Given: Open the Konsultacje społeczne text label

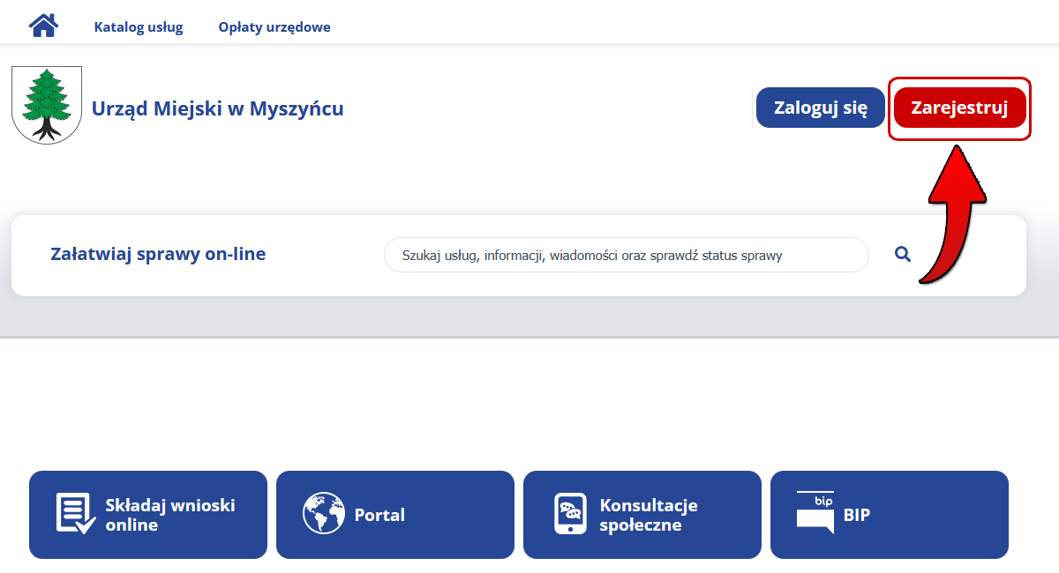Looking at the screenshot, I should 649,515.
